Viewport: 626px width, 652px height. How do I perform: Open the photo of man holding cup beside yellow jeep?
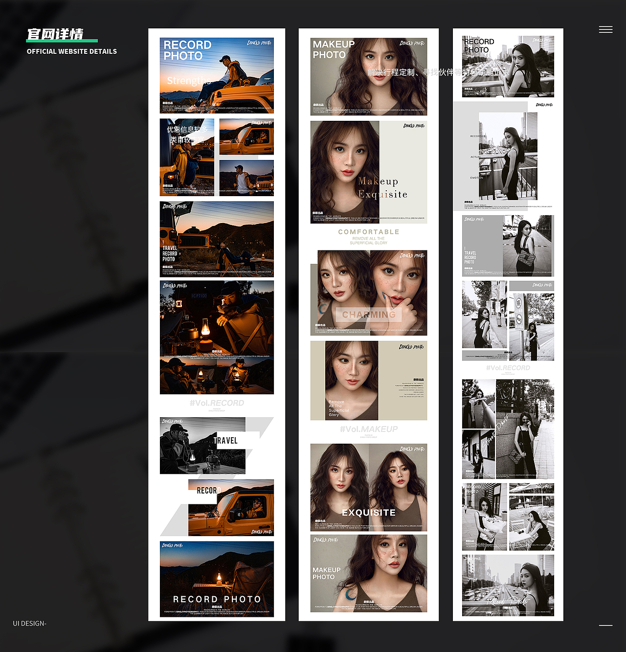click(187, 157)
